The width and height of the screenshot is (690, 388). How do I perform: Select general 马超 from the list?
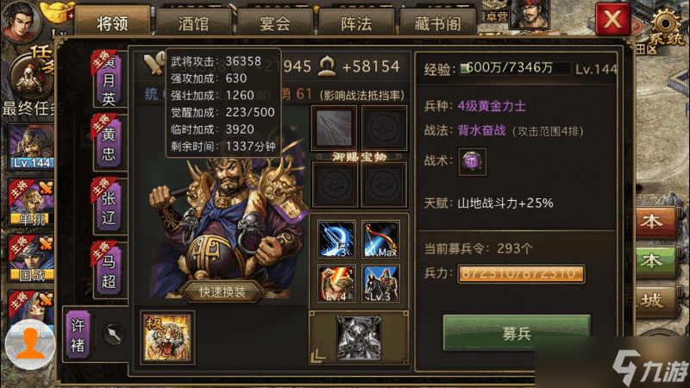109,270
